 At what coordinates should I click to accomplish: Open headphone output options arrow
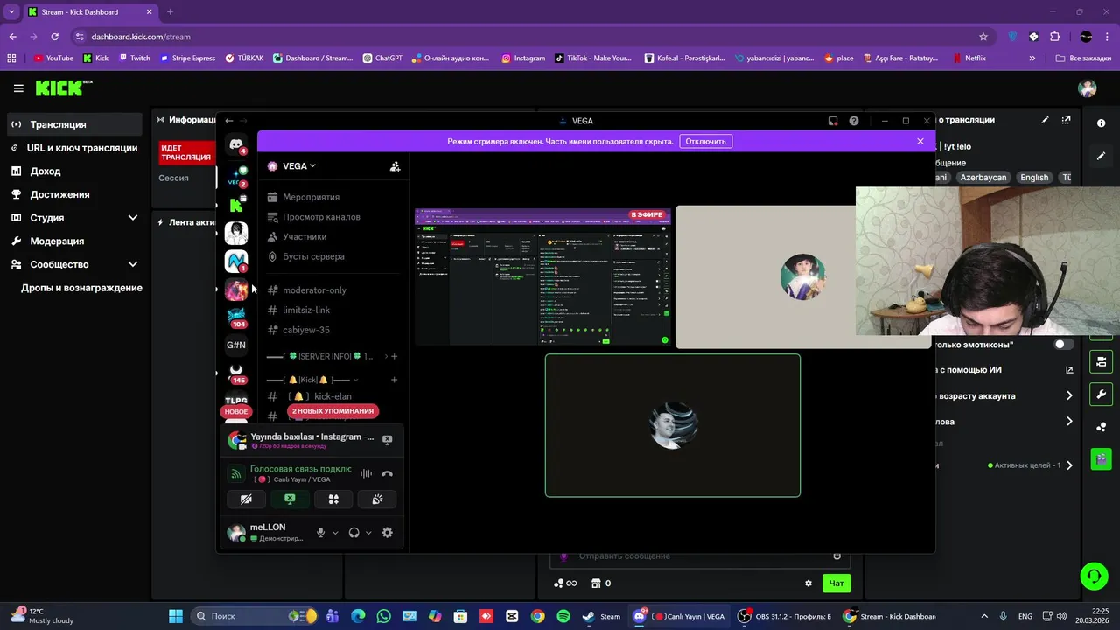368,533
